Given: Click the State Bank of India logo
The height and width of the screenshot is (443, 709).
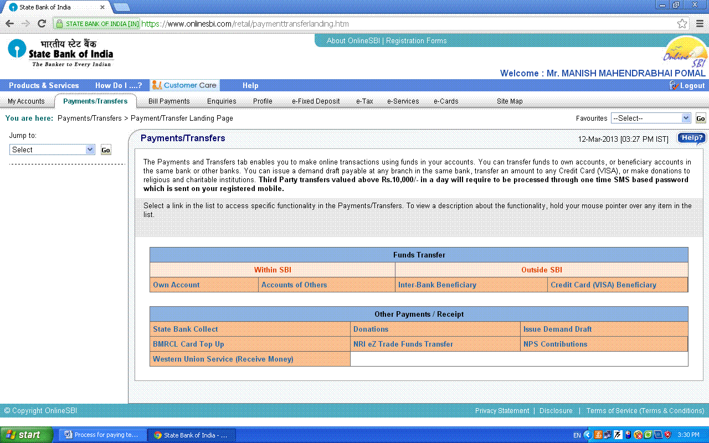Looking at the screenshot, I should (60, 53).
